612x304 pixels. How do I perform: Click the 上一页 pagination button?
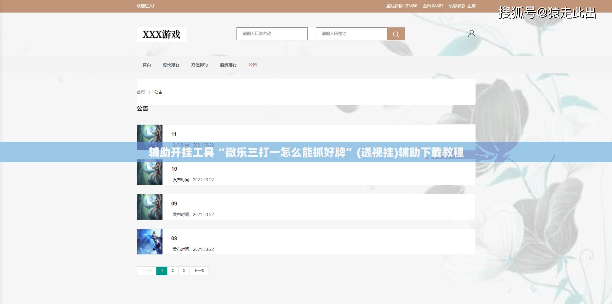click(x=146, y=271)
